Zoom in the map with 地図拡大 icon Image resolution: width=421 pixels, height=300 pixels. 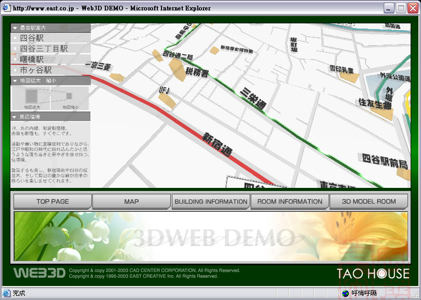point(32,98)
